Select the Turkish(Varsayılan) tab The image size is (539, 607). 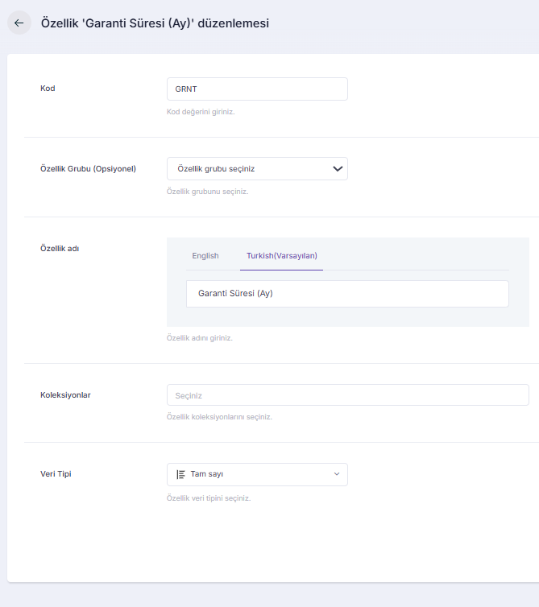(281, 255)
